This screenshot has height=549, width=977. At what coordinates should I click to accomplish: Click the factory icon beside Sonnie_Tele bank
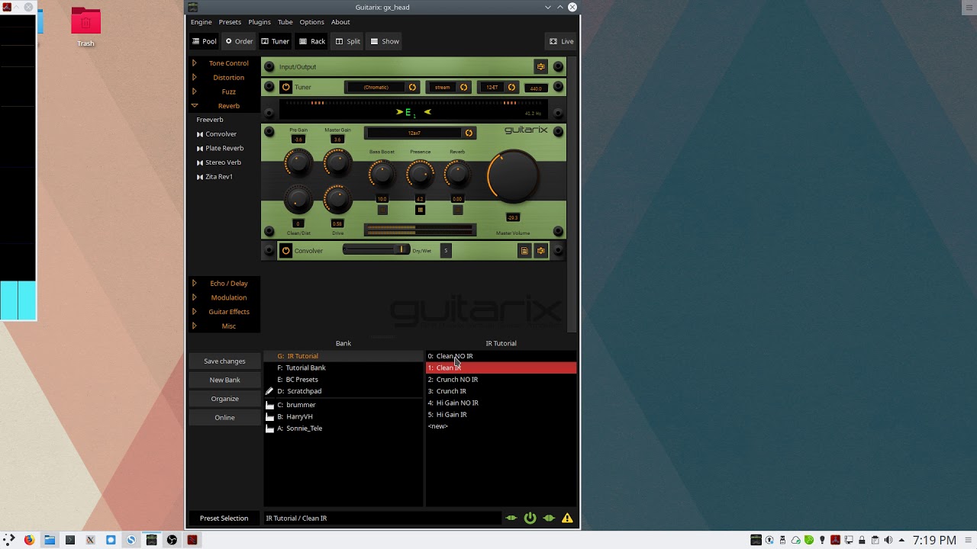[269, 429]
